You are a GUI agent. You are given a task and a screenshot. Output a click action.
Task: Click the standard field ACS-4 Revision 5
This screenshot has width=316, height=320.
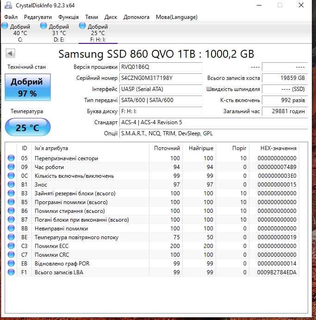click(x=214, y=122)
